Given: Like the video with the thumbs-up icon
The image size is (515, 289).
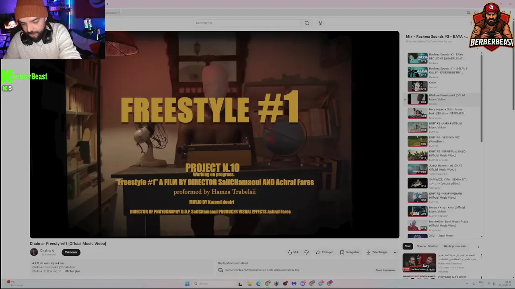Looking at the screenshot, I should pos(290,252).
